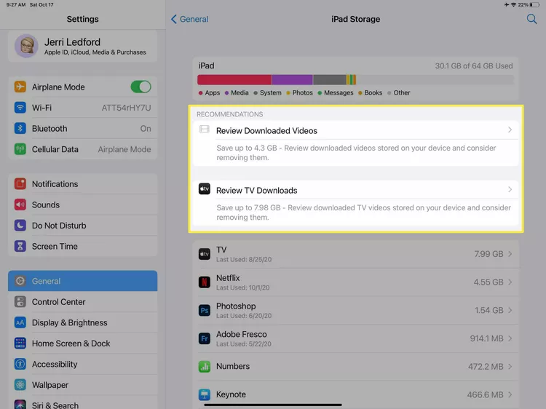Screen dimensions: 546x409
Task: Tap the Home Screen & Dock grid icon
Action: pyautogui.click(x=20, y=344)
